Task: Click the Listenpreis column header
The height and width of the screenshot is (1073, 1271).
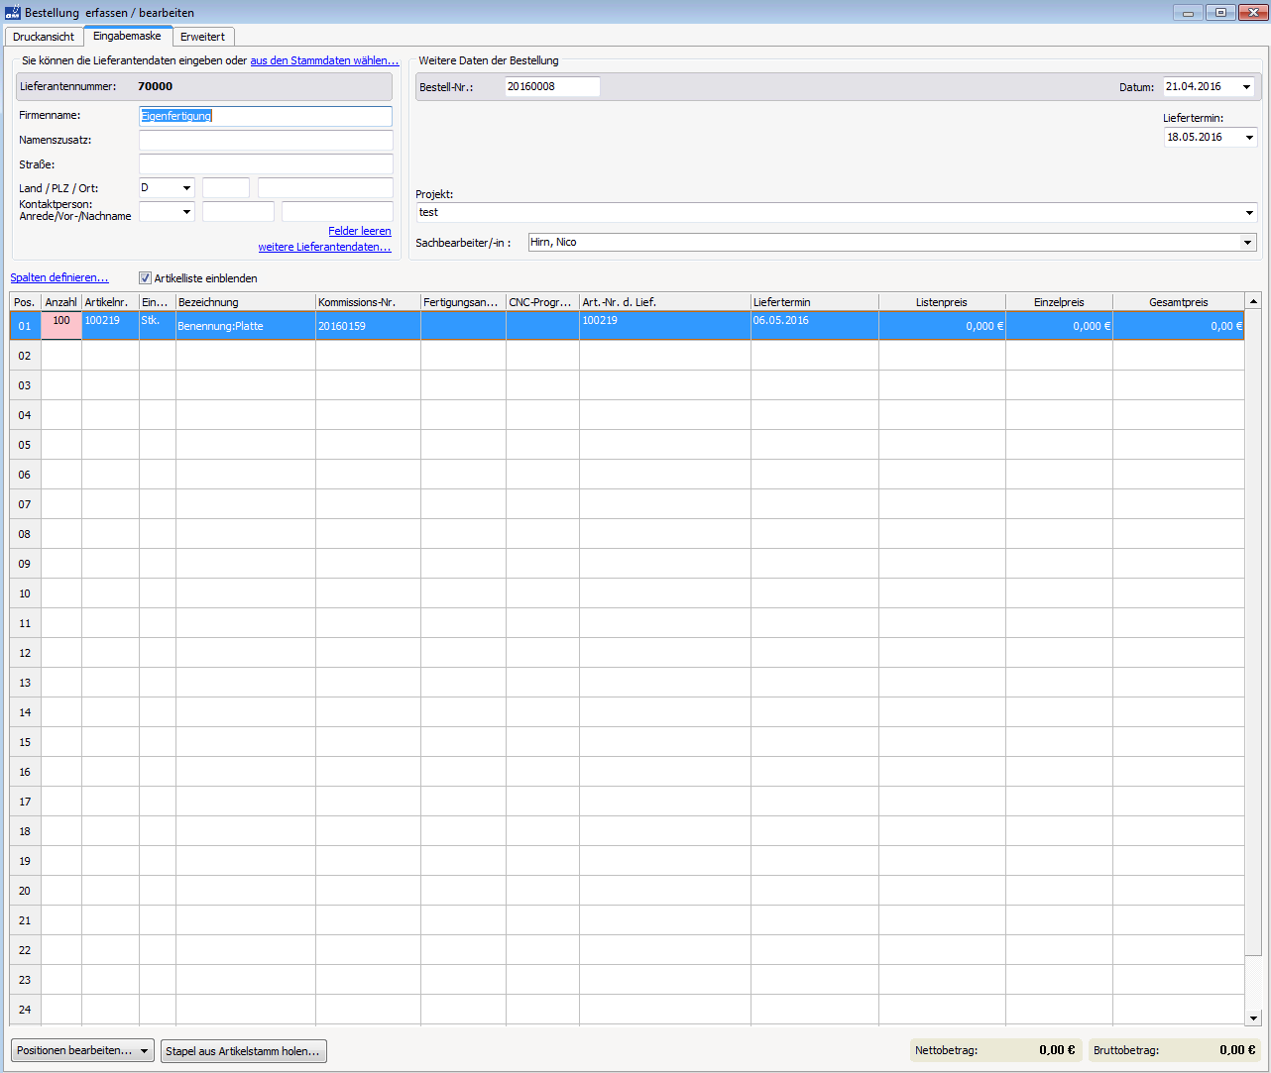Action: [x=942, y=302]
